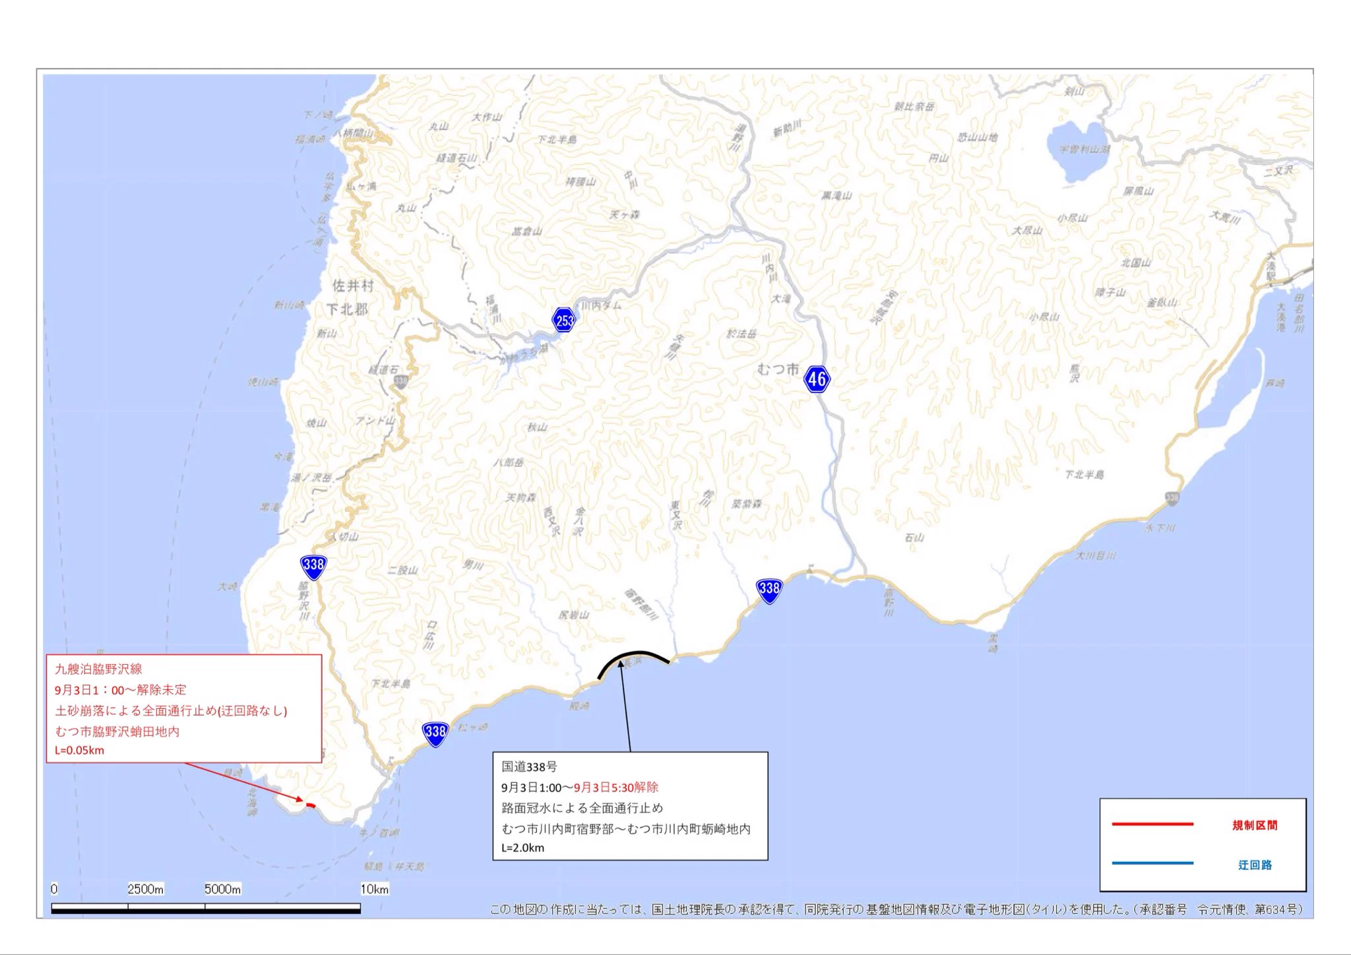Click the 釜臥山 mountain label
1351x955 pixels.
(x=1162, y=303)
